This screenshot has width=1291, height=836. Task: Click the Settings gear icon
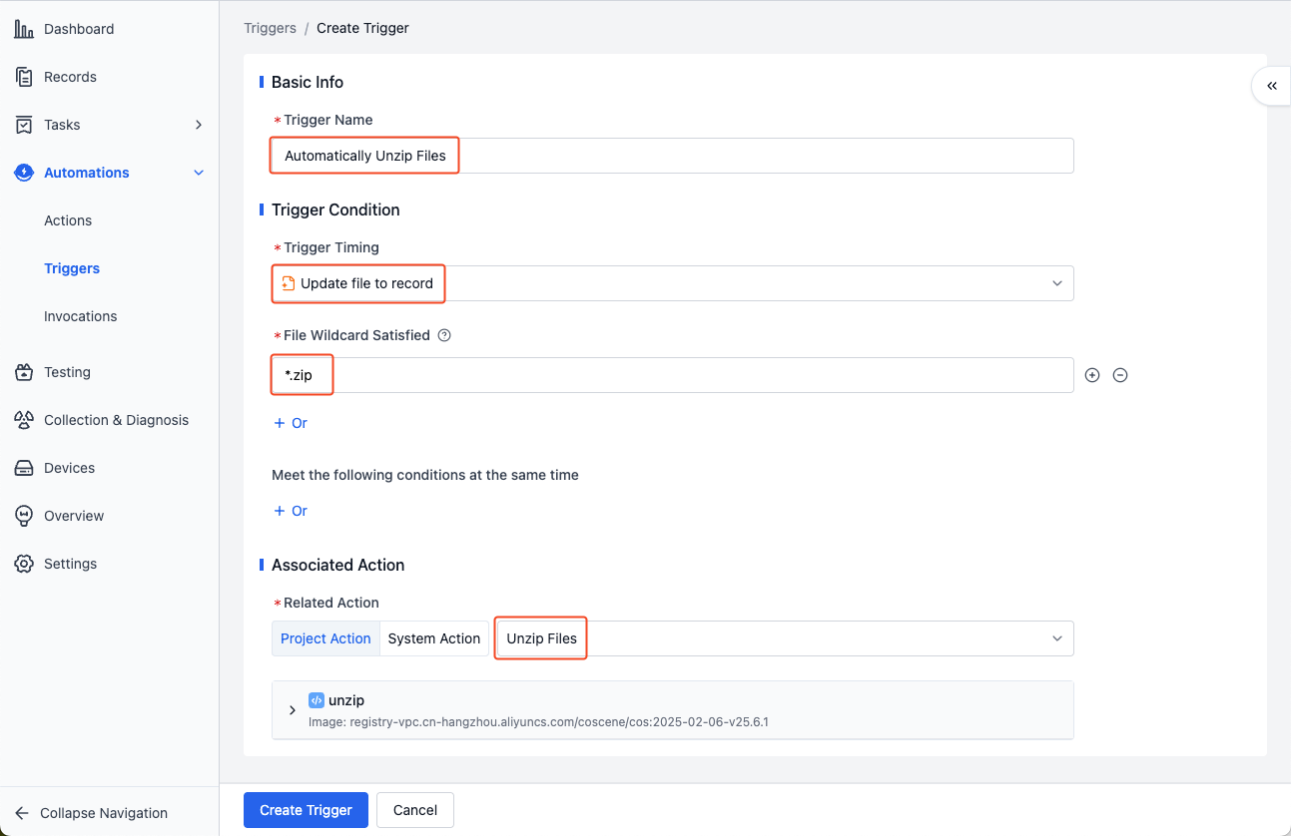(24, 564)
